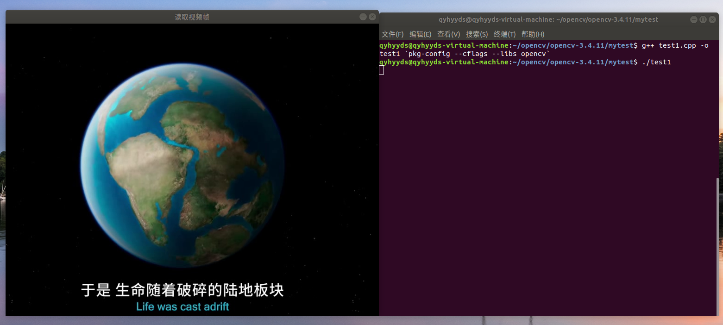723x325 pixels.
Task: Maximize the terminal window
Action: [x=703, y=19]
